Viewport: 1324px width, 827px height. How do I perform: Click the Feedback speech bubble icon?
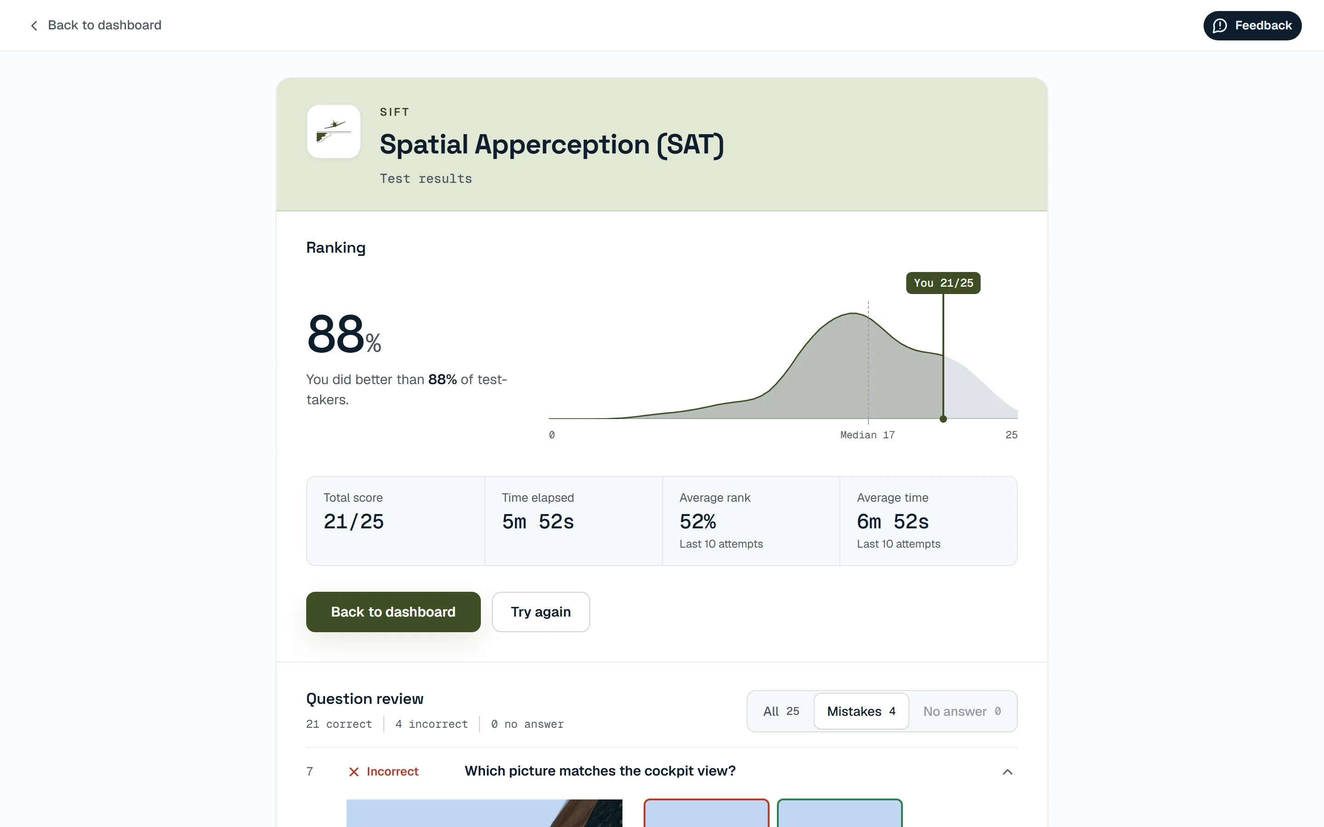[x=1220, y=26]
